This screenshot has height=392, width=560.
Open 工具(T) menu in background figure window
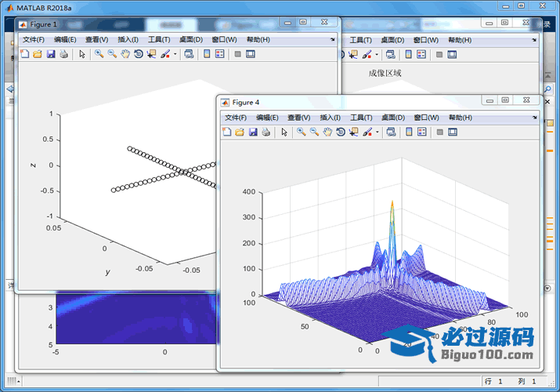[x=360, y=40]
